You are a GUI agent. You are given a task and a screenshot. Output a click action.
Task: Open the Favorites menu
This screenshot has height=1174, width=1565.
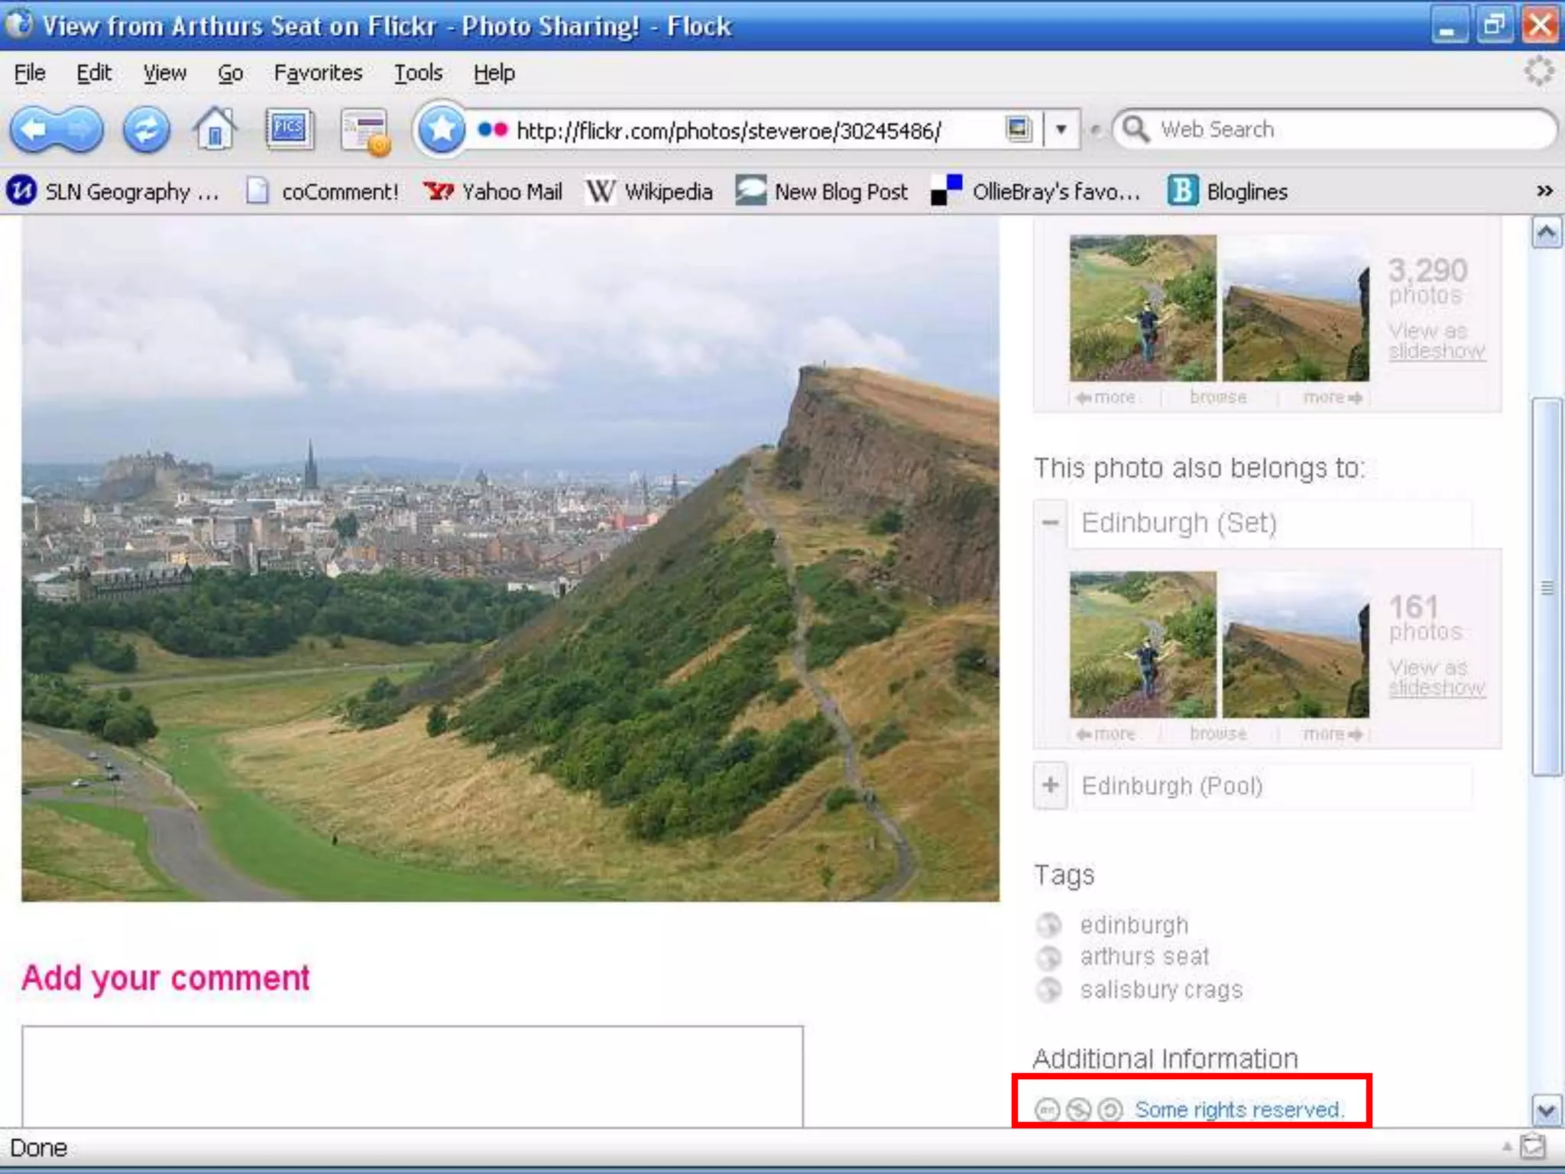(318, 73)
